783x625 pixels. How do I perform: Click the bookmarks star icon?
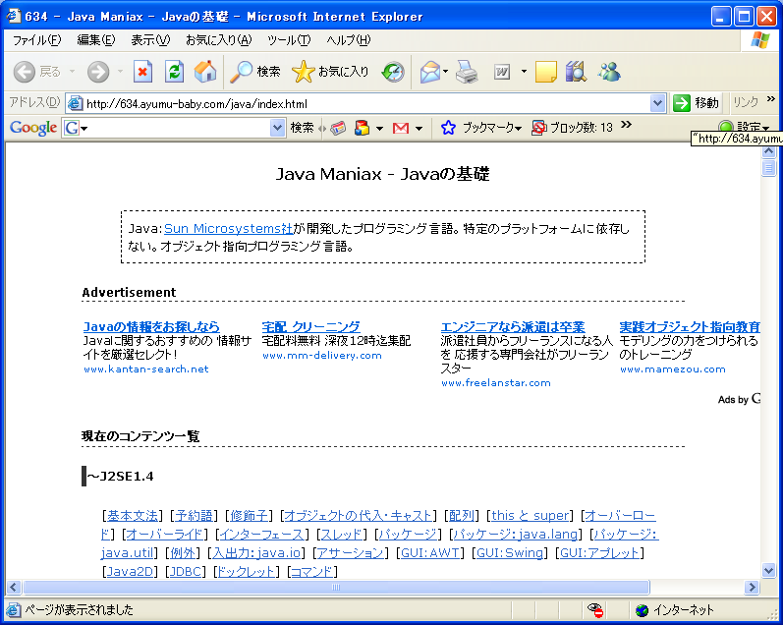[448, 128]
